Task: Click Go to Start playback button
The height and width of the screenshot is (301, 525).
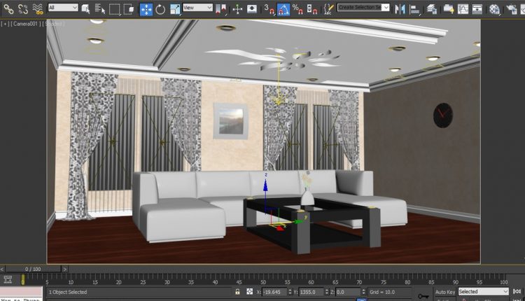Action: coord(517,292)
